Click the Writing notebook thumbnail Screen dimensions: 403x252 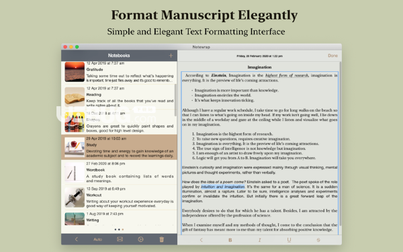tap(75, 219)
